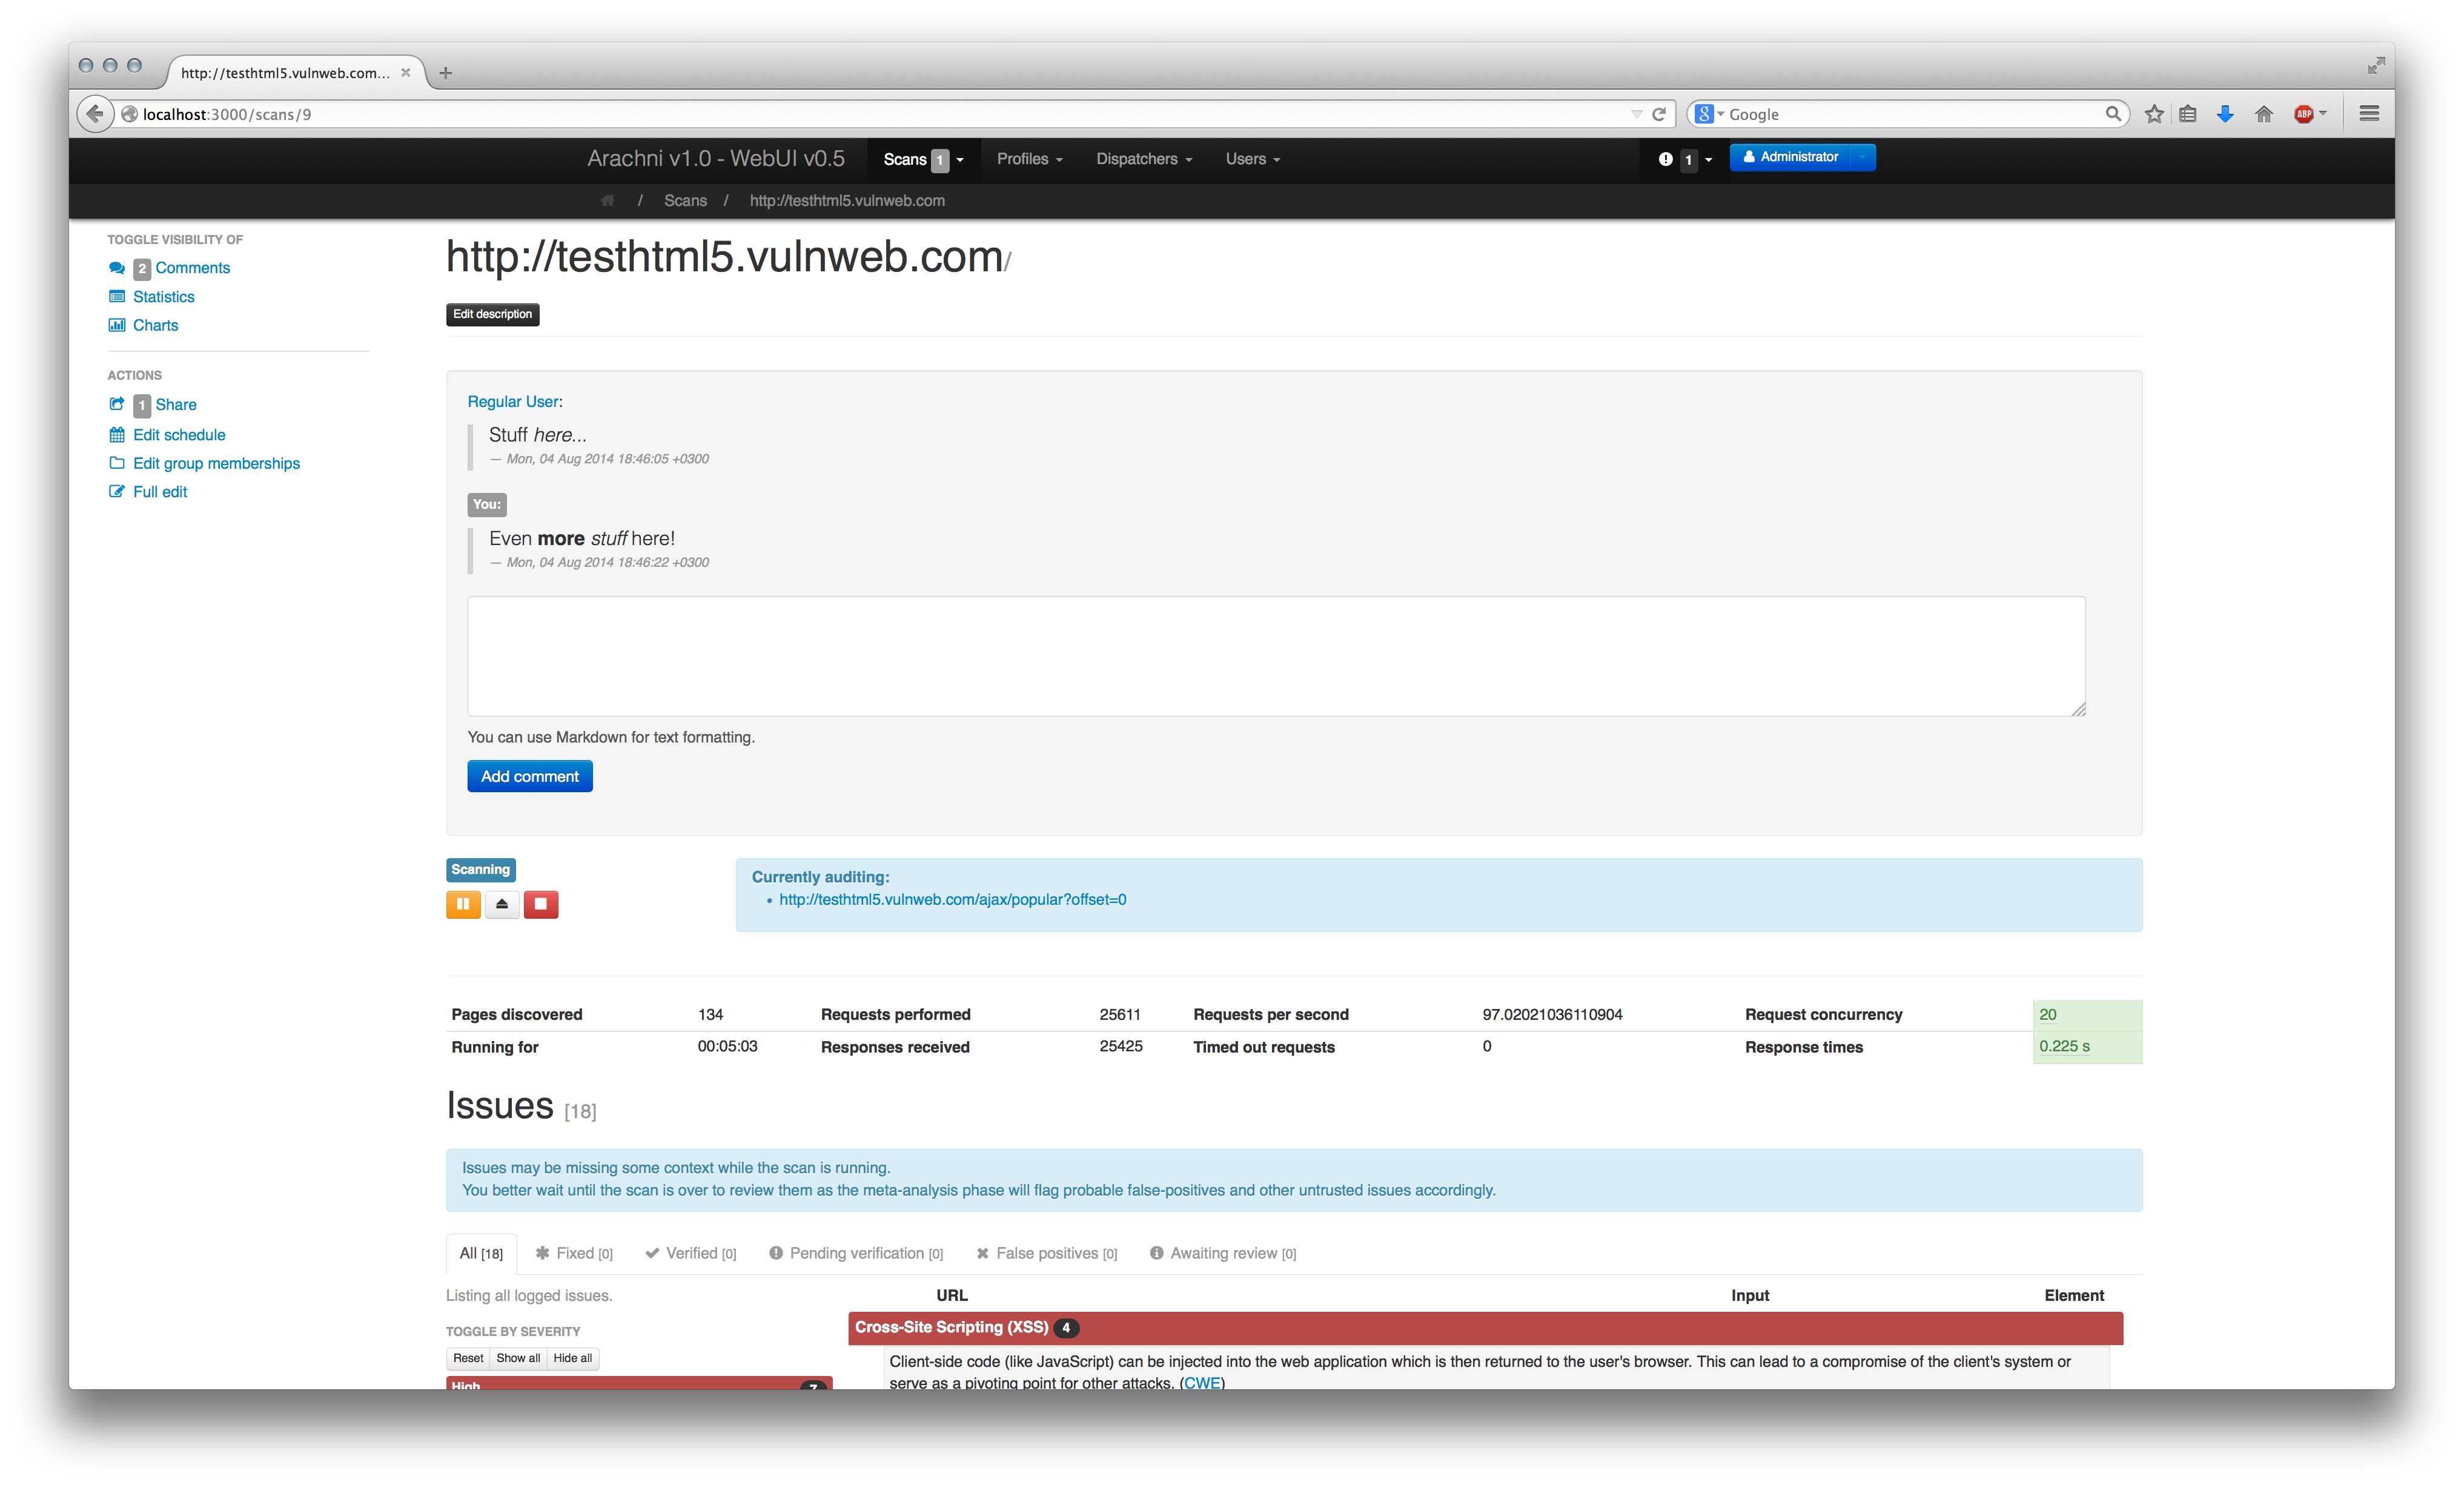This screenshot has width=2464, height=1485.
Task: Open a new browser tab
Action: pos(446,73)
